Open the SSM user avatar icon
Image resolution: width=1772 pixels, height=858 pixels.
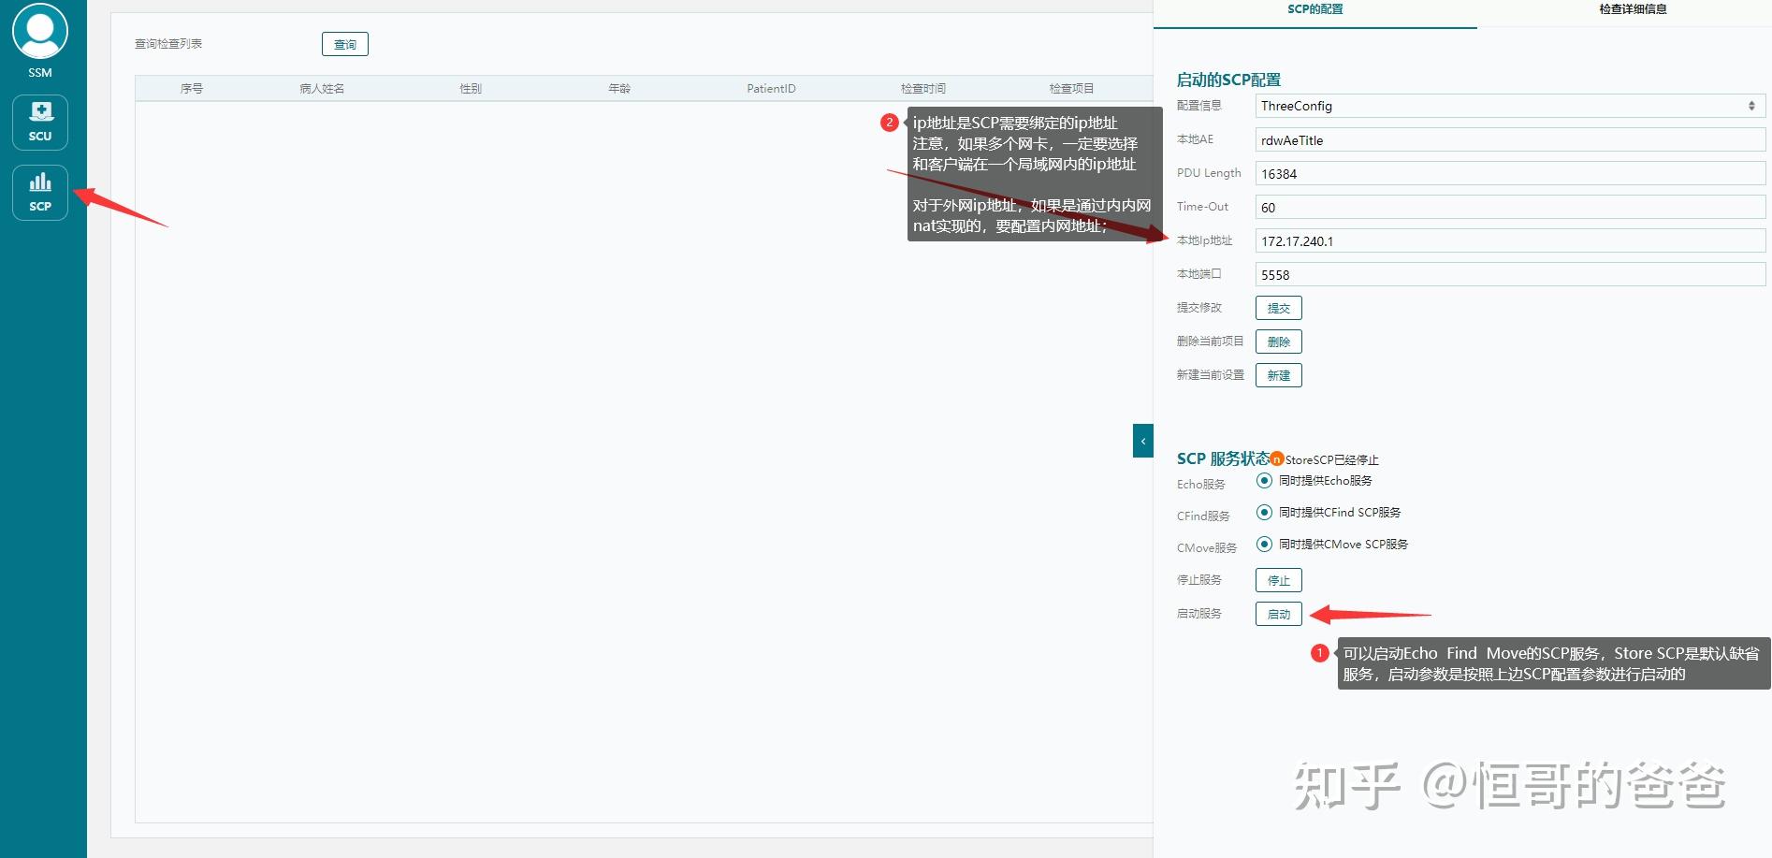click(40, 32)
